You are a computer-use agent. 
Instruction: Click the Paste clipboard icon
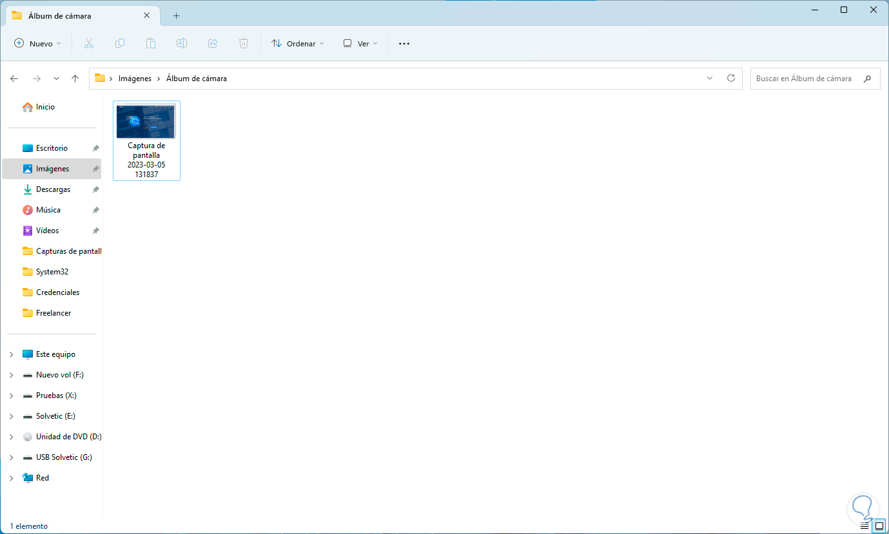point(151,43)
